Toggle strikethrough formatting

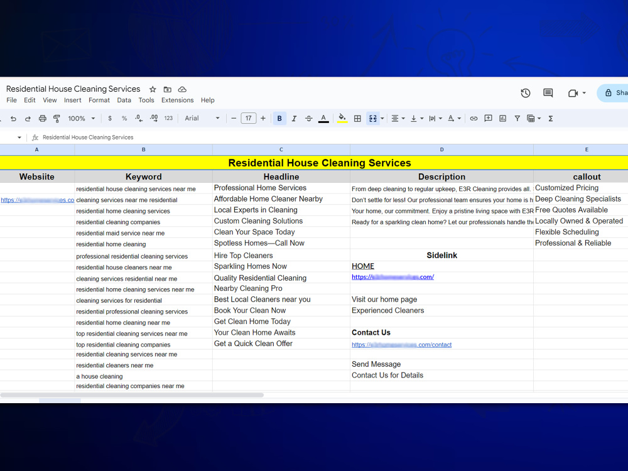coord(309,119)
